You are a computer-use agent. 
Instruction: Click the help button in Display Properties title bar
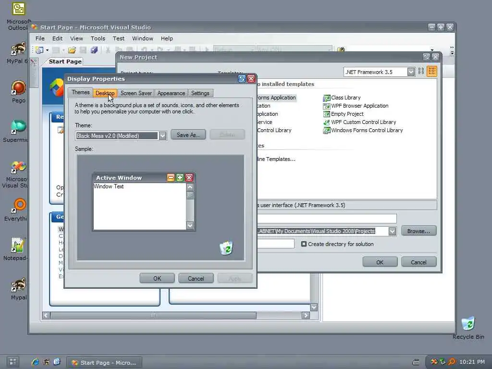pyautogui.click(x=242, y=79)
